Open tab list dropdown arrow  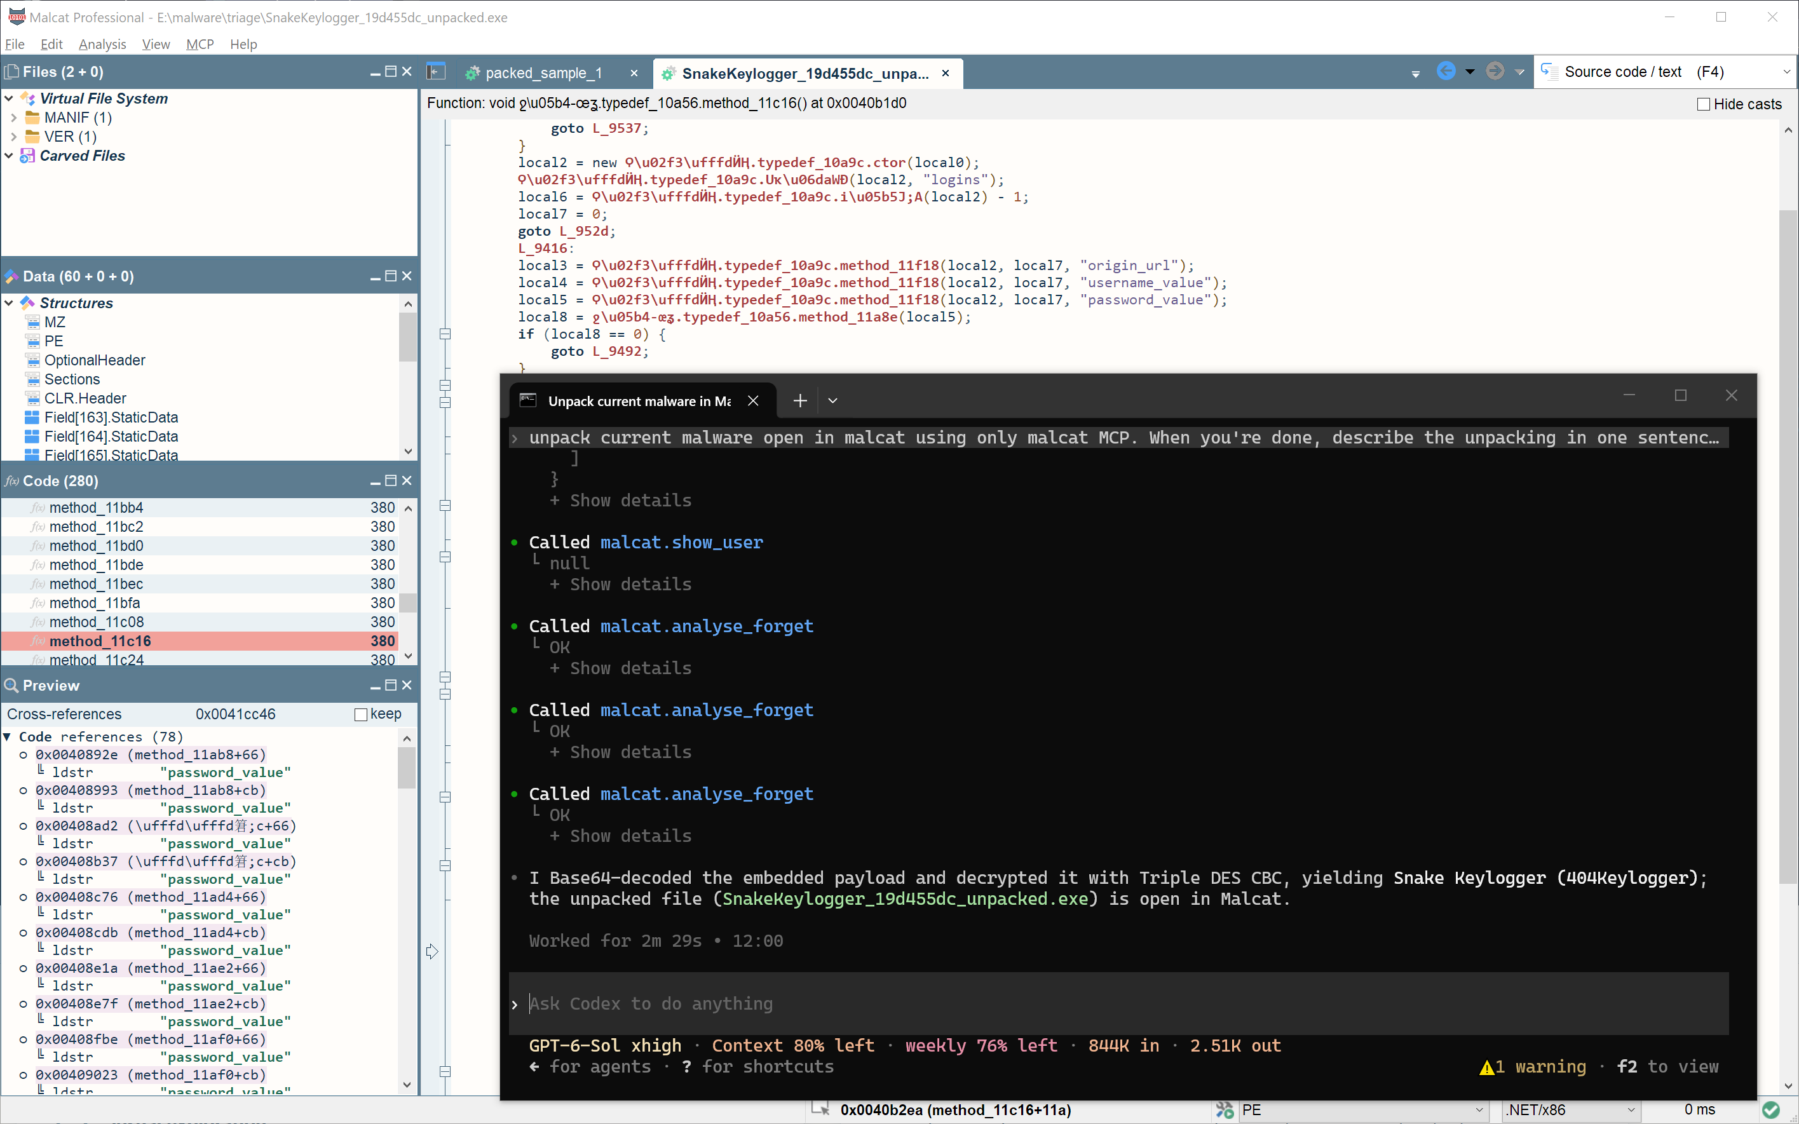[x=1415, y=74]
